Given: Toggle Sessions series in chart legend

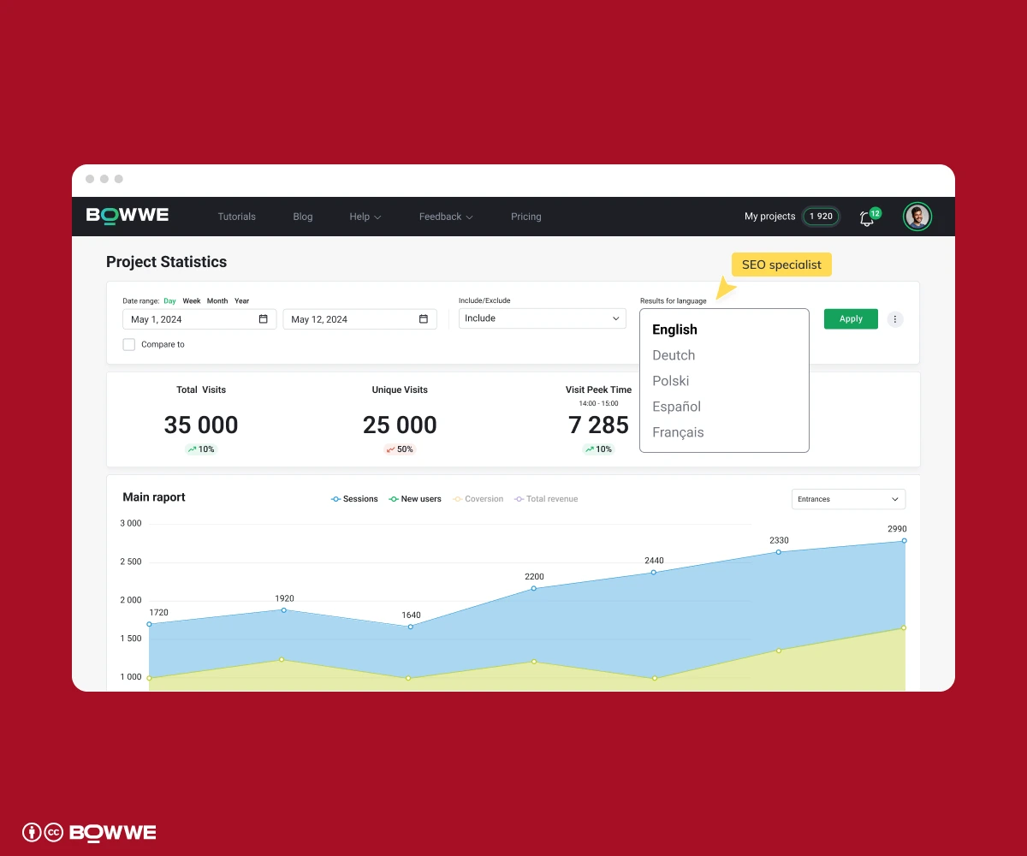Looking at the screenshot, I should [354, 499].
